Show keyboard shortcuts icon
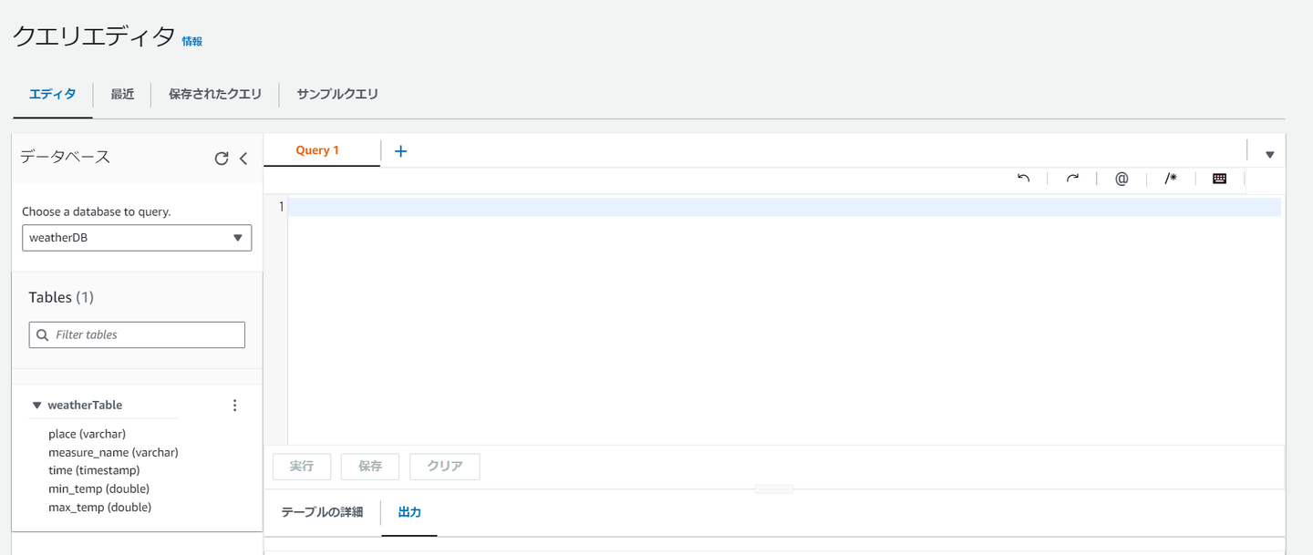 click(1220, 179)
